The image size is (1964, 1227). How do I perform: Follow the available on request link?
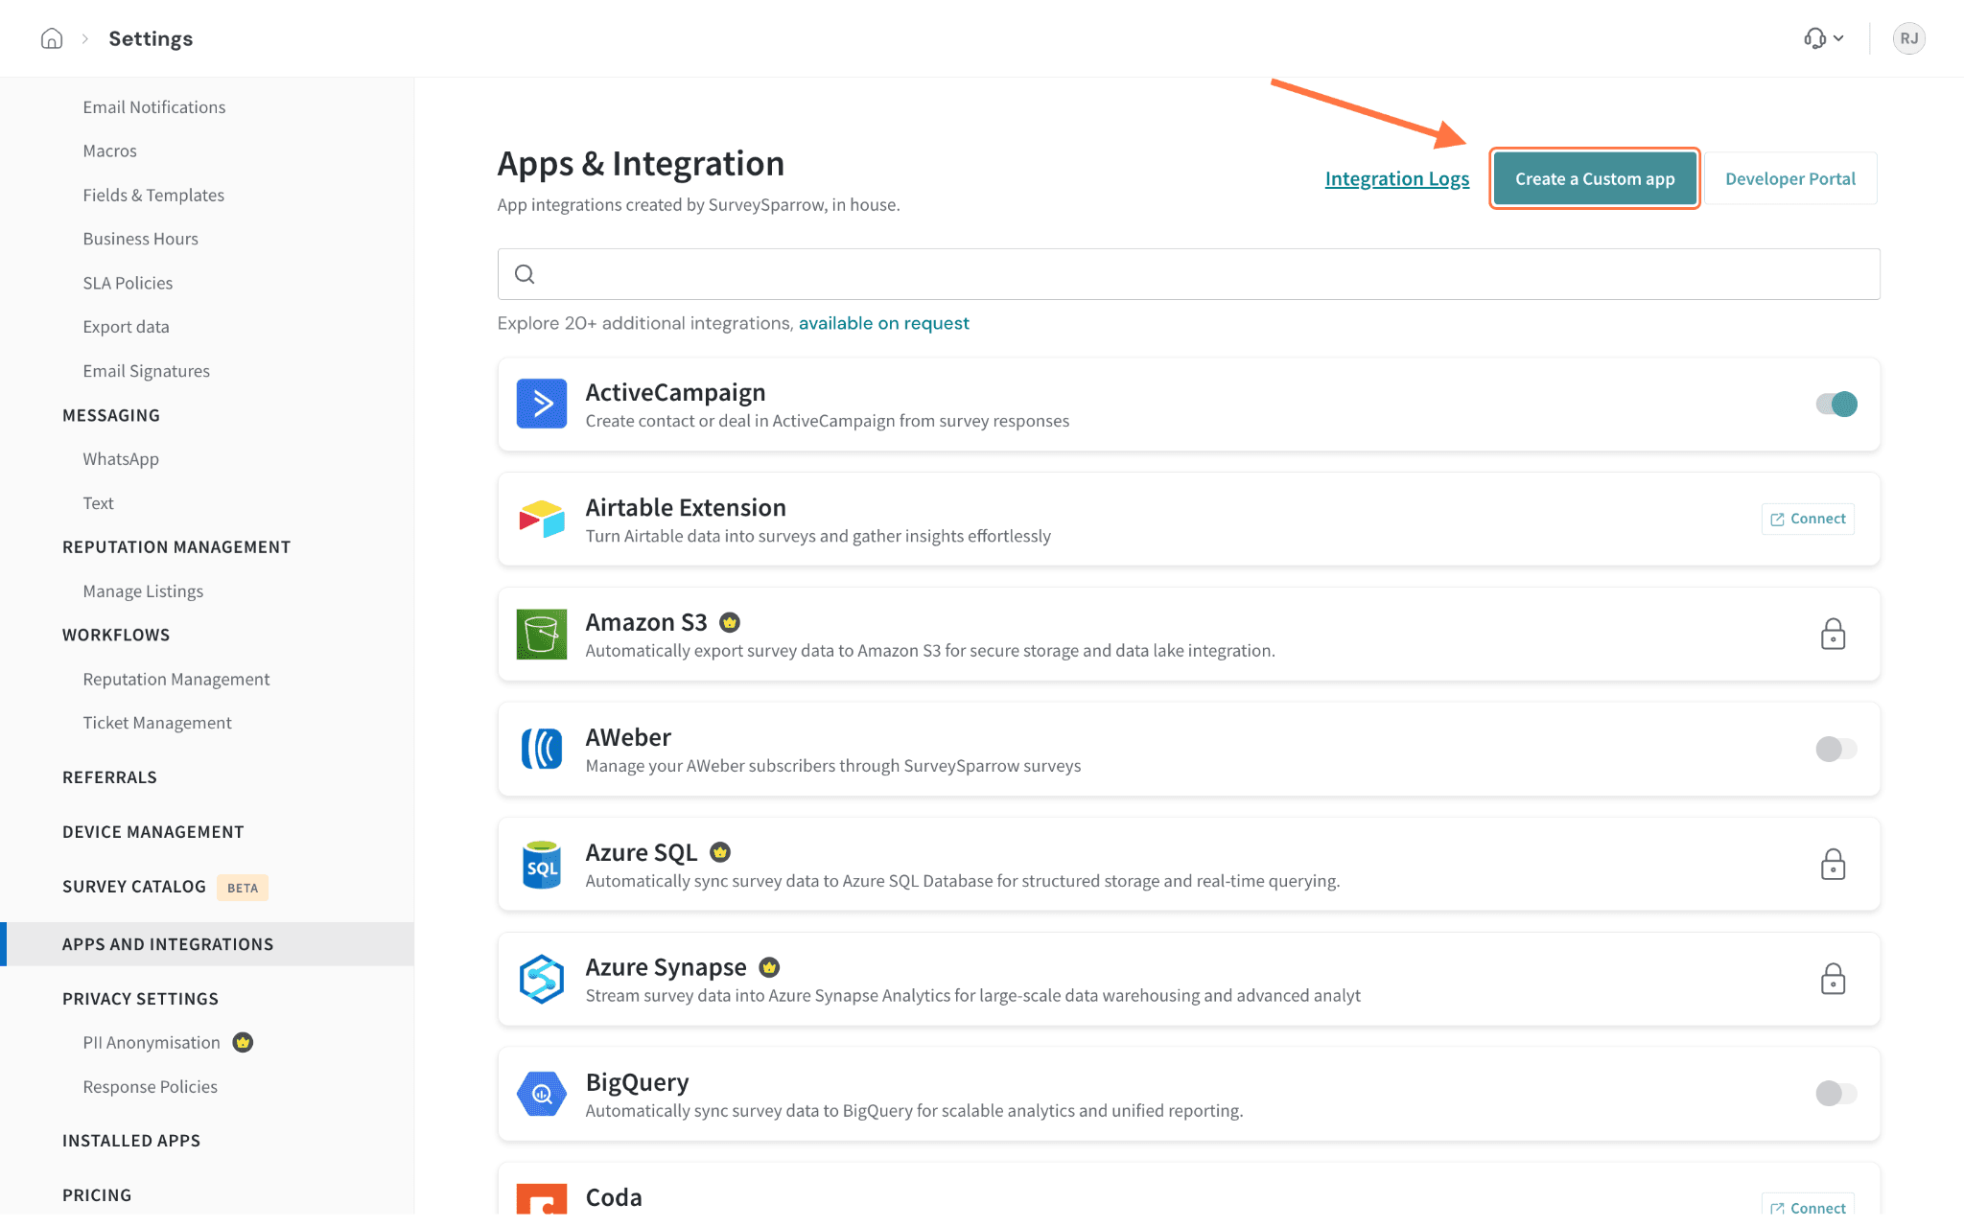[x=883, y=323]
